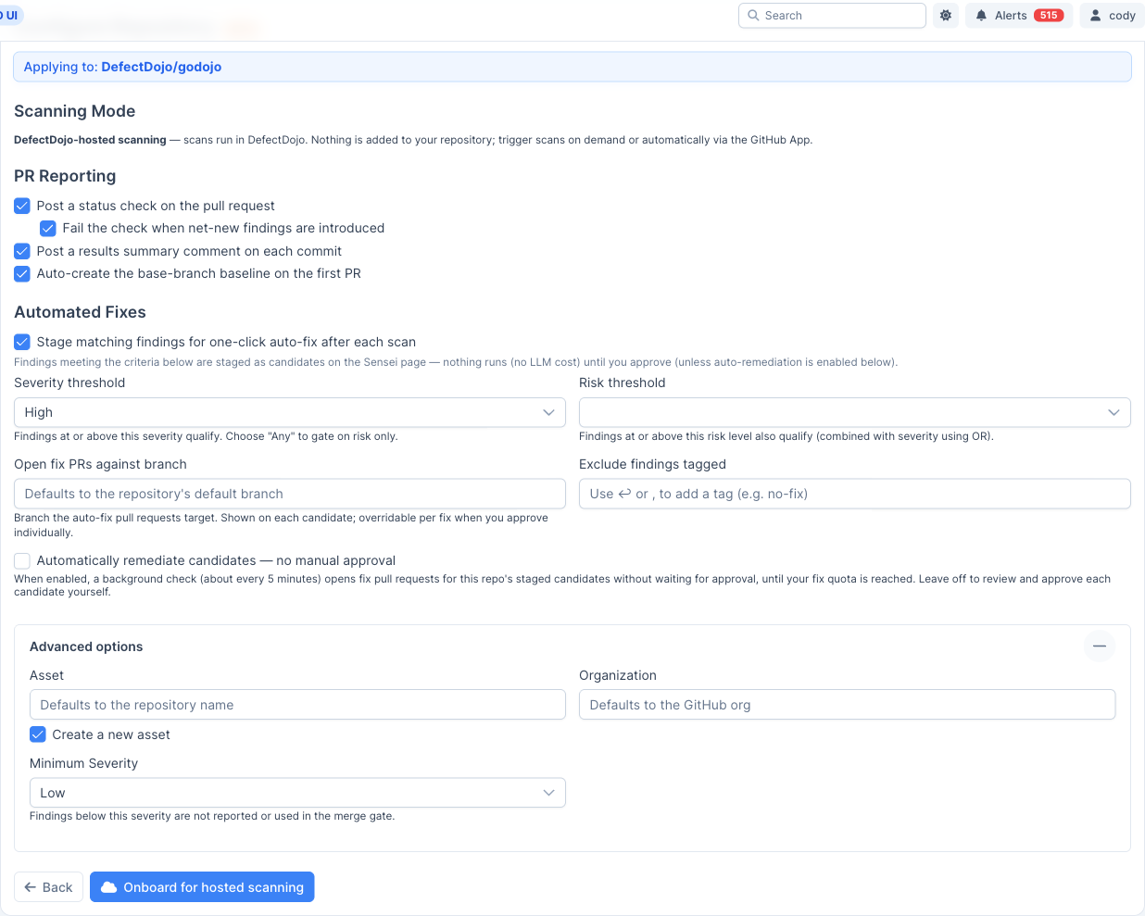Image resolution: width=1145 pixels, height=916 pixels.
Task: Click the Exclude findings tagged input
Action: tap(855, 494)
